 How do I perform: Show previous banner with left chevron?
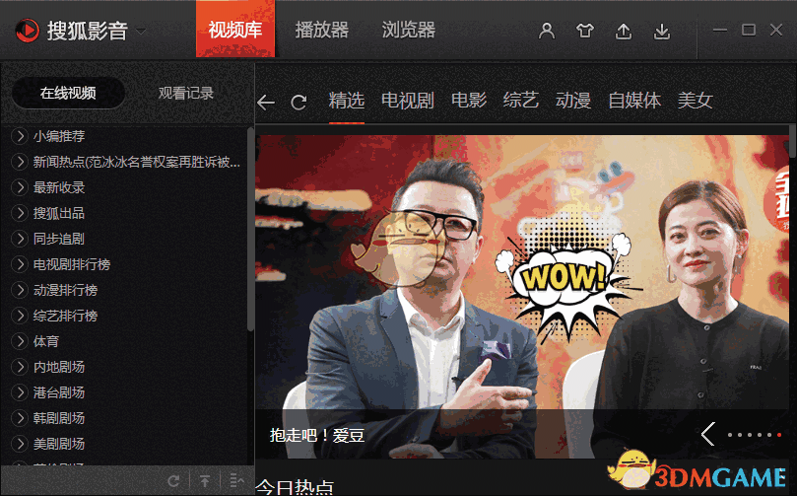[x=708, y=434]
